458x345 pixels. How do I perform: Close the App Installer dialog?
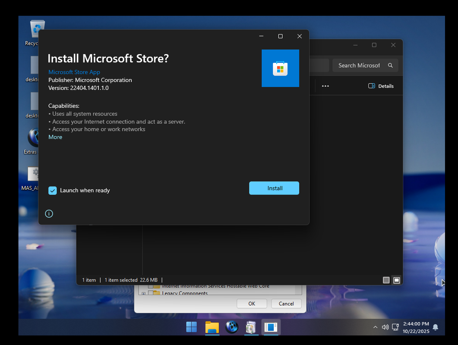click(x=300, y=36)
